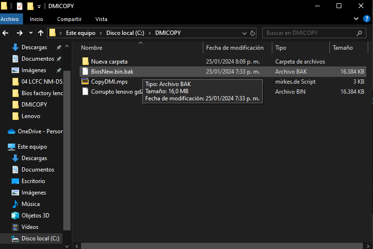Sort files by Fecha de modificación
The width and height of the screenshot is (373, 249).
(235, 48)
